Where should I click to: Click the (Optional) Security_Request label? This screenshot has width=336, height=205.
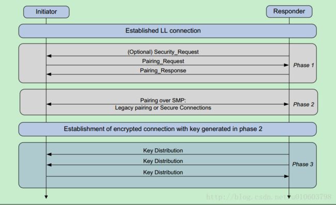pyautogui.click(x=163, y=52)
